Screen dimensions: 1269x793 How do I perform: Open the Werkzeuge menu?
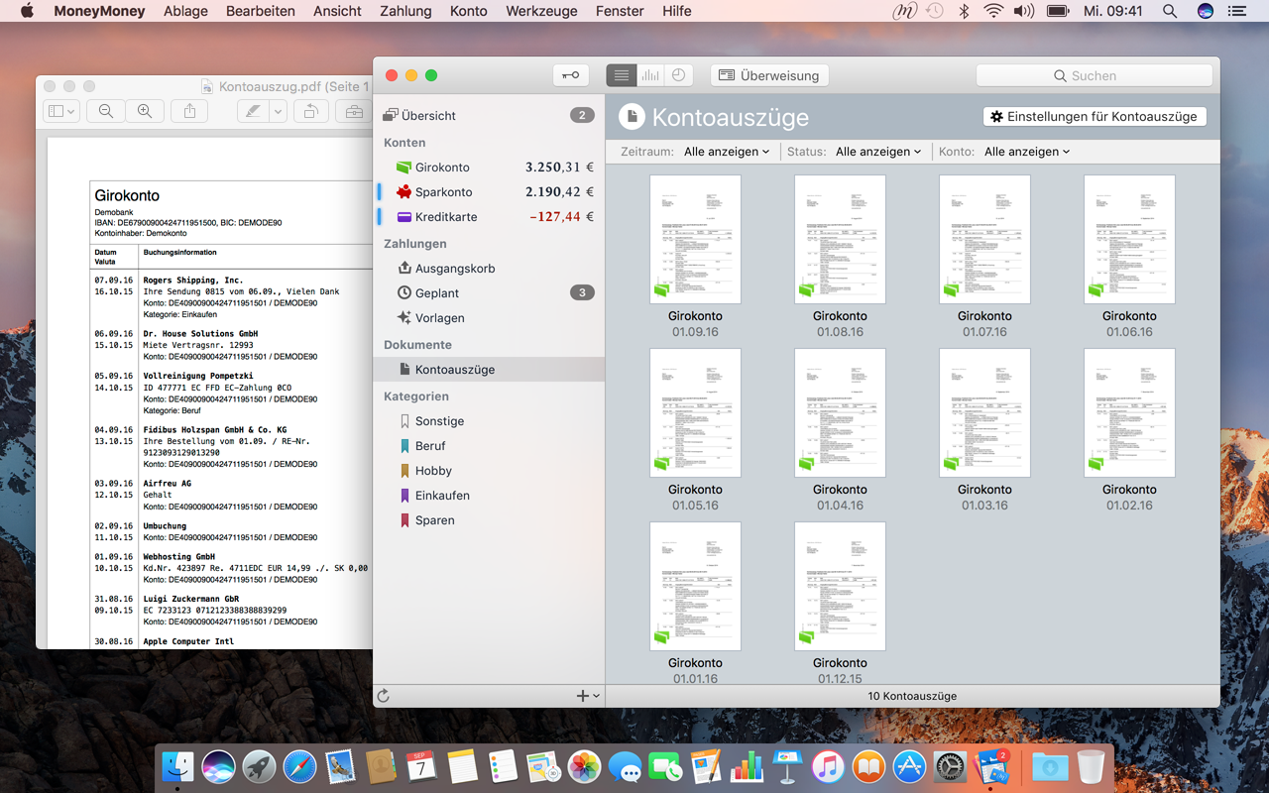(x=541, y=11)
